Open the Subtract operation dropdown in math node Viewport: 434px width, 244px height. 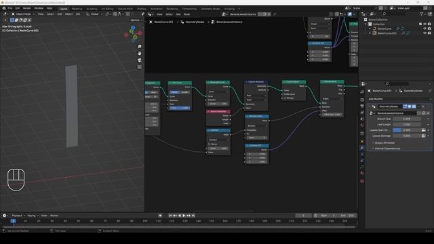click(x=218, y=140)
